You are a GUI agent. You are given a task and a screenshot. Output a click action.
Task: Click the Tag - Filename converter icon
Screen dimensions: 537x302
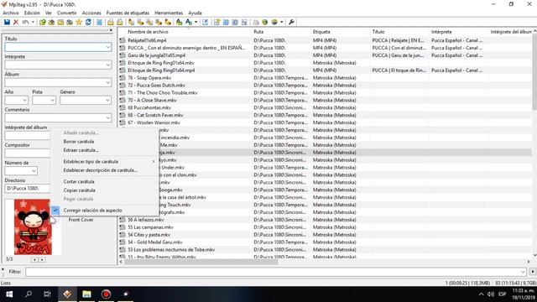[x=131, y=23]
